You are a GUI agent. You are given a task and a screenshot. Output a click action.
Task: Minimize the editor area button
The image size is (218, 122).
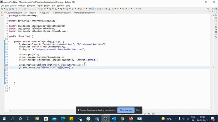(210, 12)
